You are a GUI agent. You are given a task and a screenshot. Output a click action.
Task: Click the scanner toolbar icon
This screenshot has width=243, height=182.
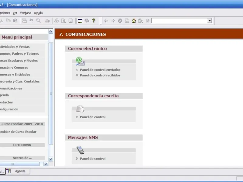(47, 21)
